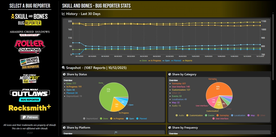Click the 10/12/2025 date on chart axis
The height and width of the screenshot is (137, 276).
tap(260, 56)
